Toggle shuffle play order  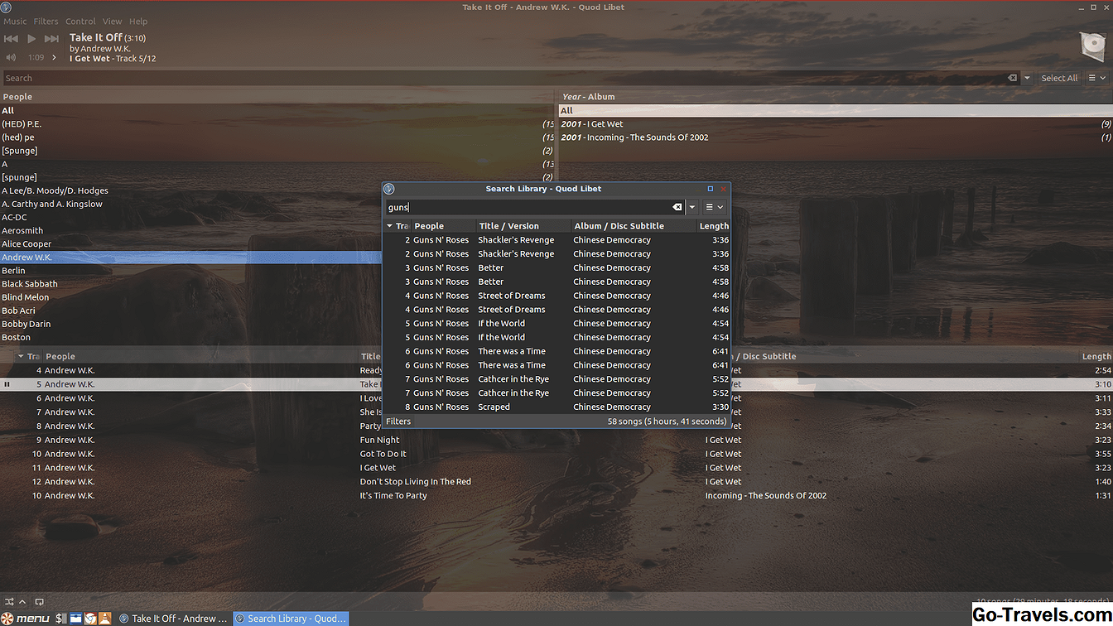(8, 601)
